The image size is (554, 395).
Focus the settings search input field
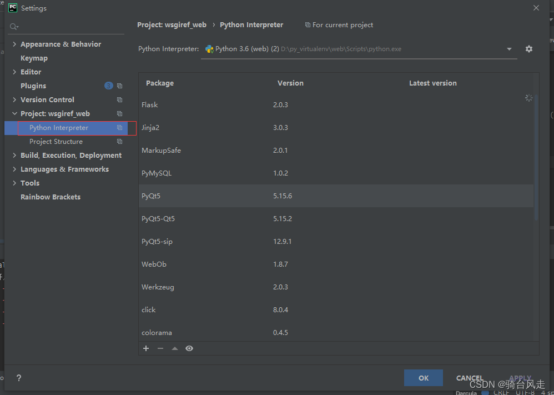click(66, 27)
